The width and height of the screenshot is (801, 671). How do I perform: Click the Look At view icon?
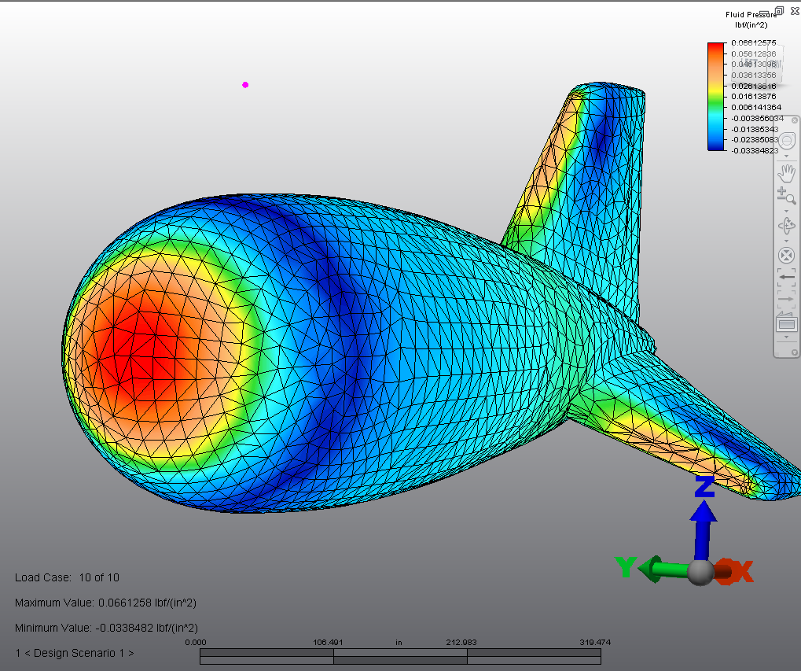786,322
